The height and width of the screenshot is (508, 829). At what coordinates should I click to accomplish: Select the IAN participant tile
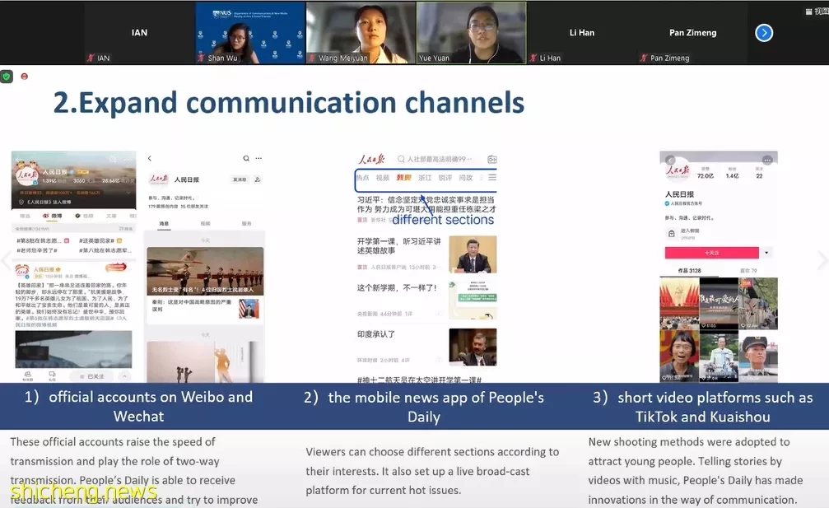(x=140, y=33)
